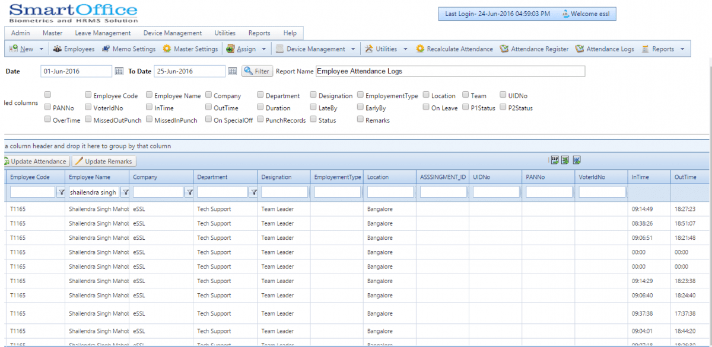712x347 pixels.
Task: Open Attendance Register from toolbar
Action: pos(534,49)
